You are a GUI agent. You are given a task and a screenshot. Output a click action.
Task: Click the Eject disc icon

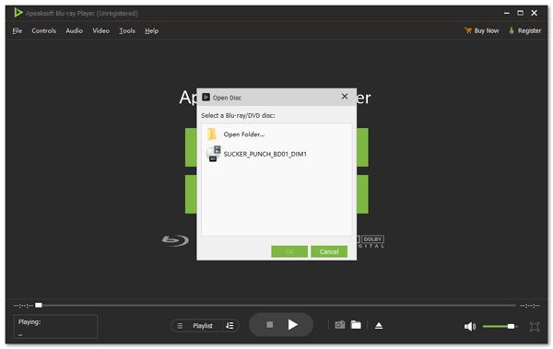(379, 325)
